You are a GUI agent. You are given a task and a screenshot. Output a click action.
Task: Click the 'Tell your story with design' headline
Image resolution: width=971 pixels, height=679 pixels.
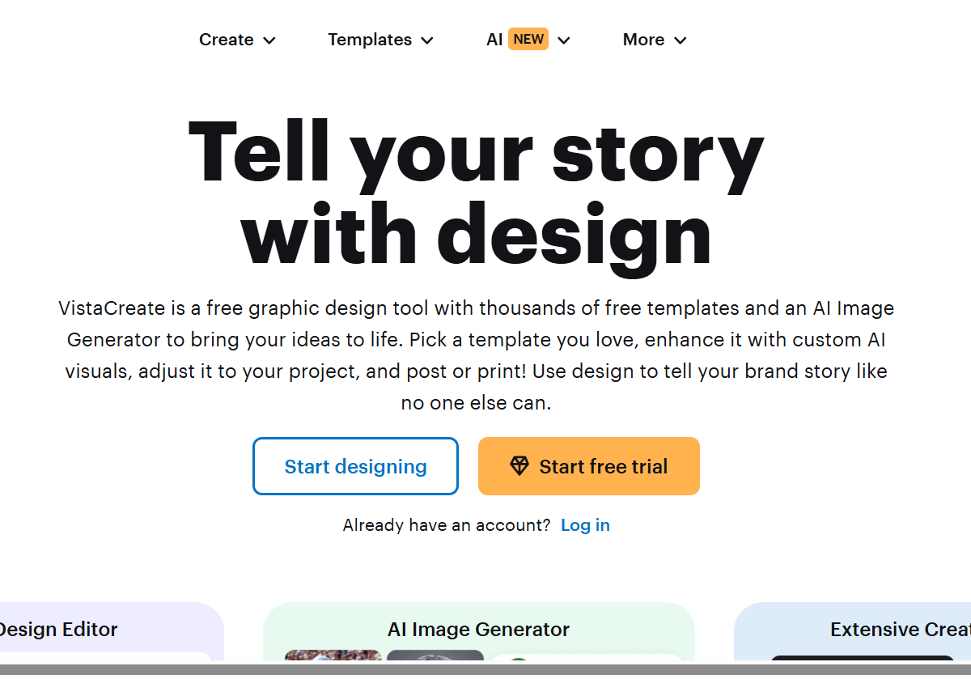[476, 193]
